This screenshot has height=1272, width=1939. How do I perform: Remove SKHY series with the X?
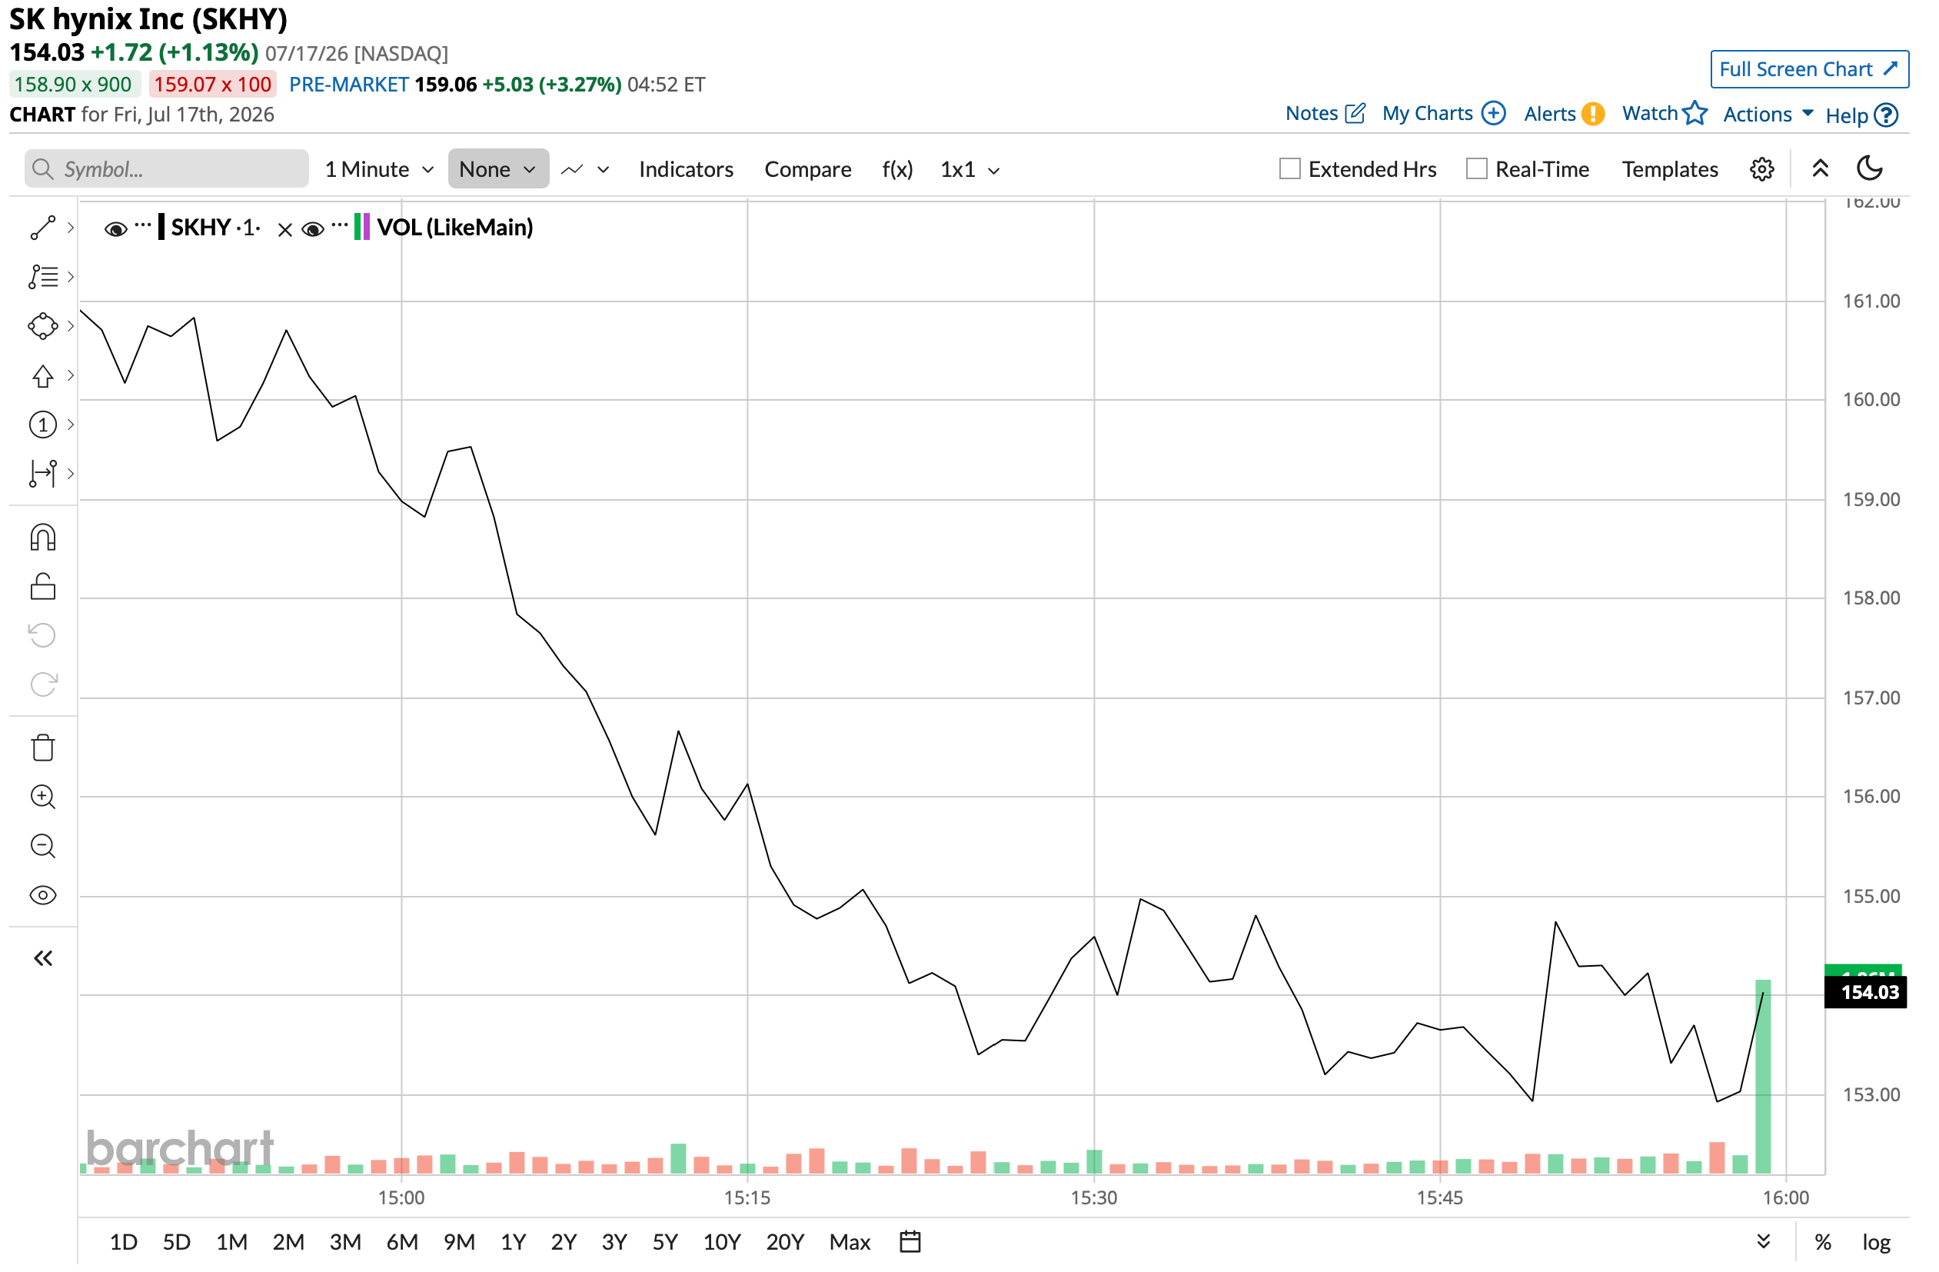click(286, 231)
